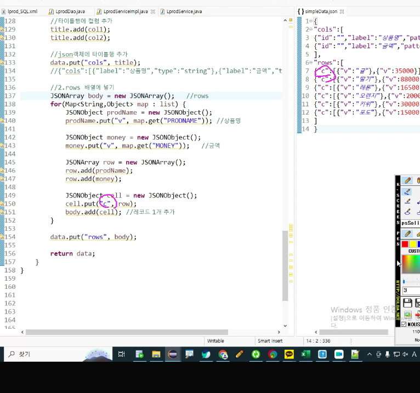Pick a color from the custom gradient

pyautogui.click(x=411, y=264)
